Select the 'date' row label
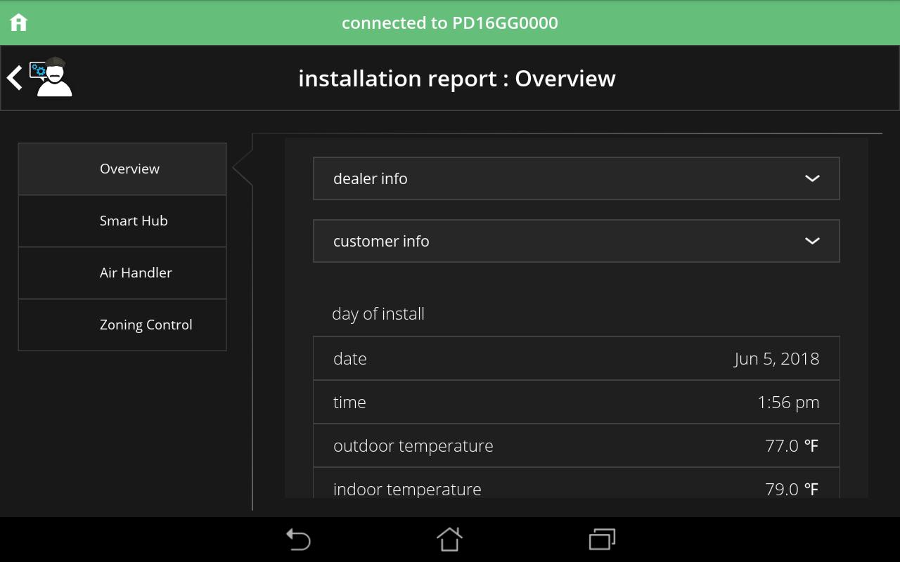Viewport: 900px width, 562px height. coord(350,358)
